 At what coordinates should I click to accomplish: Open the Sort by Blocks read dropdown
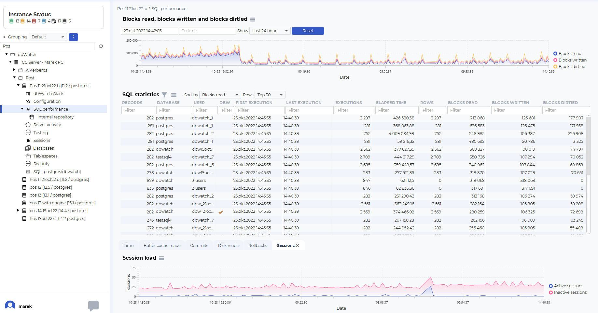[220, 95]
